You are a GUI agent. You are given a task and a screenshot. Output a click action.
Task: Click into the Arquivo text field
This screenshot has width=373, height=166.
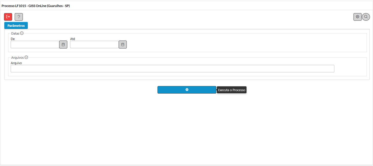(x=172, y=69)
